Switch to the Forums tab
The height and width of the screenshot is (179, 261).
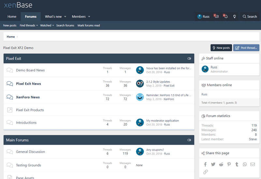coord(31,17)
